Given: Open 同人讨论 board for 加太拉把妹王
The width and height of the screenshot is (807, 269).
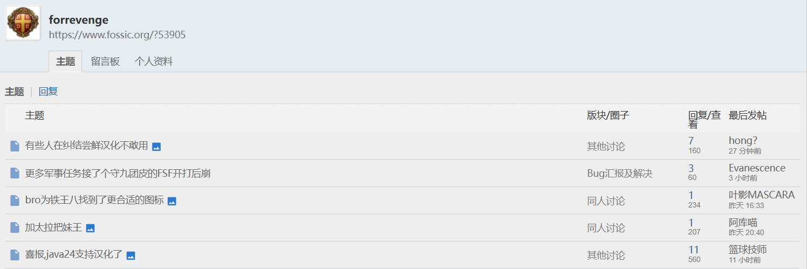Looking at the screenshot, I should [x=606, y=228].
